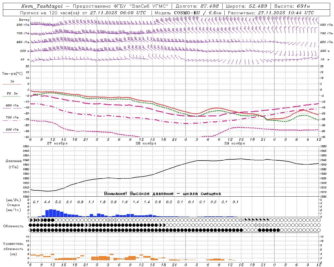Click the "500 м" wind level label on the left
Image resolution: width=334 pixels, height=267 pixels.
[25, 51]
